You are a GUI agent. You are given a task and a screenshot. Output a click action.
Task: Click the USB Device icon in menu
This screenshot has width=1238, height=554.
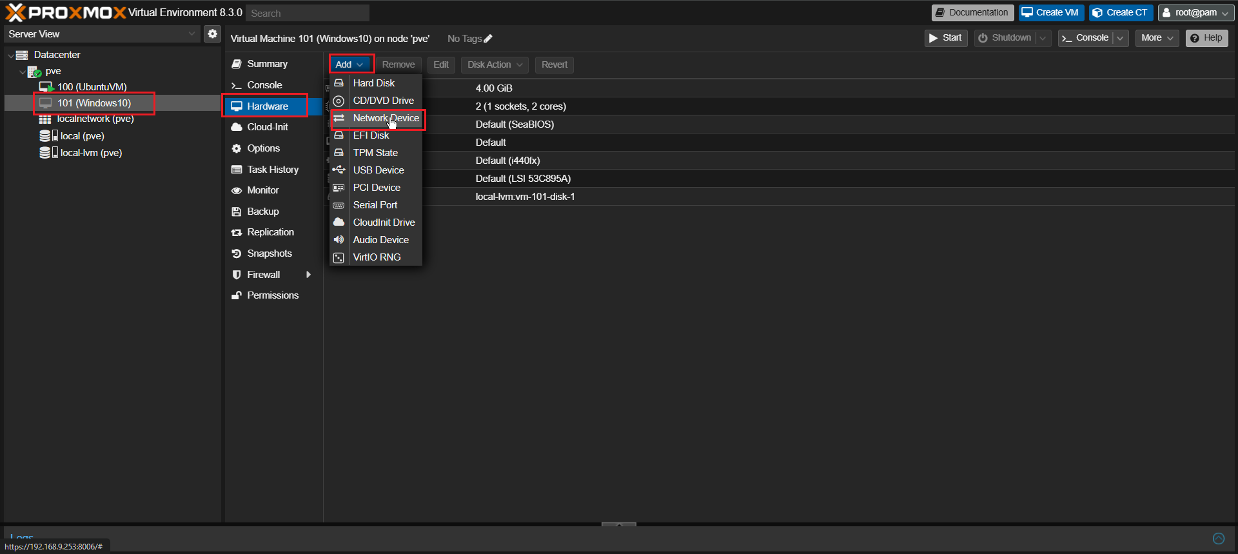pos(339,170)
